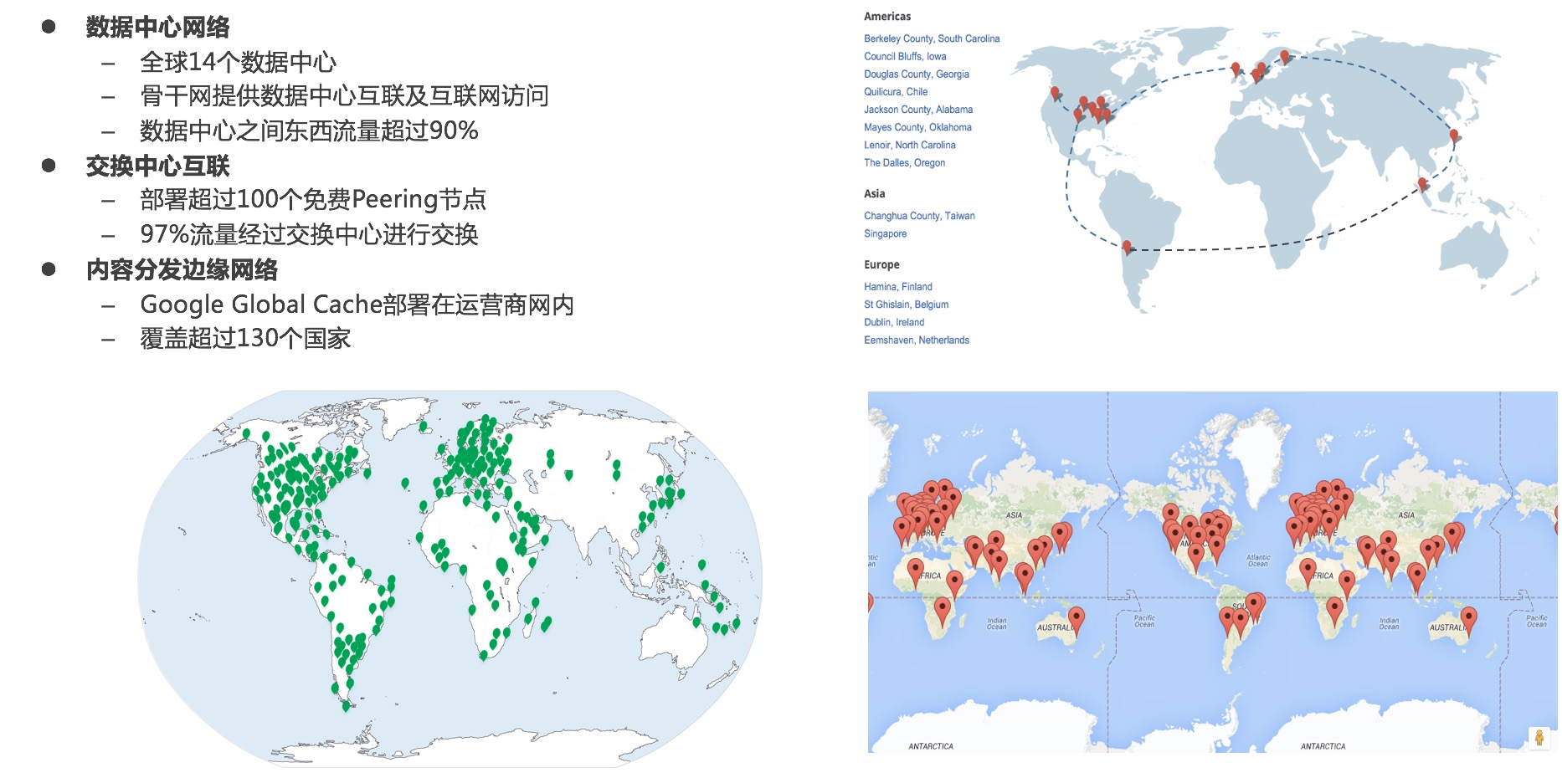Open the St Ghislain, Belgium link
The height and width of the screenshot is (778, 1562).
pyautogui.click(x=906, y=305)
